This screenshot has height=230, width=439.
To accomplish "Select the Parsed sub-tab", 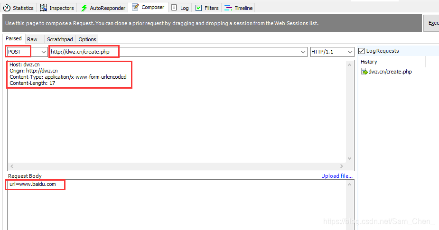I will click(14, 38).
